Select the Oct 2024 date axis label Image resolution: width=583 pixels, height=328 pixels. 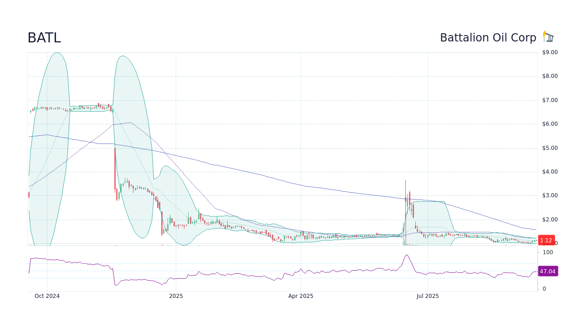pyautogui.click(x=47, y=296)
